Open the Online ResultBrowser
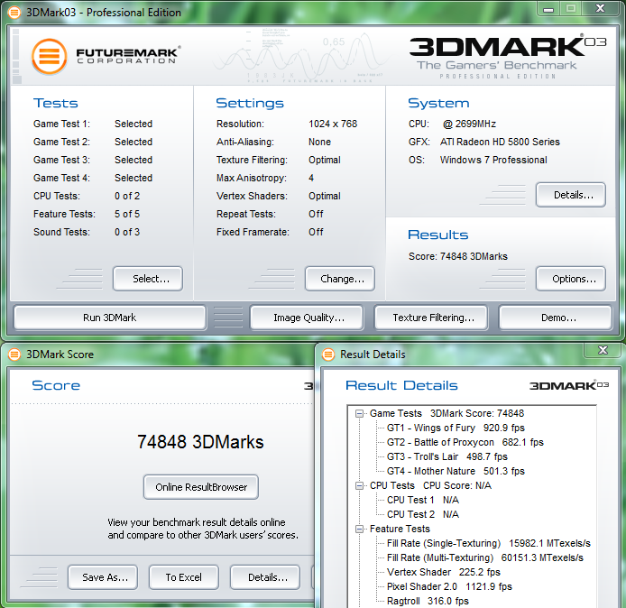Image resolution: width=626 pixels, height=608 pixels. coord(201,487)
